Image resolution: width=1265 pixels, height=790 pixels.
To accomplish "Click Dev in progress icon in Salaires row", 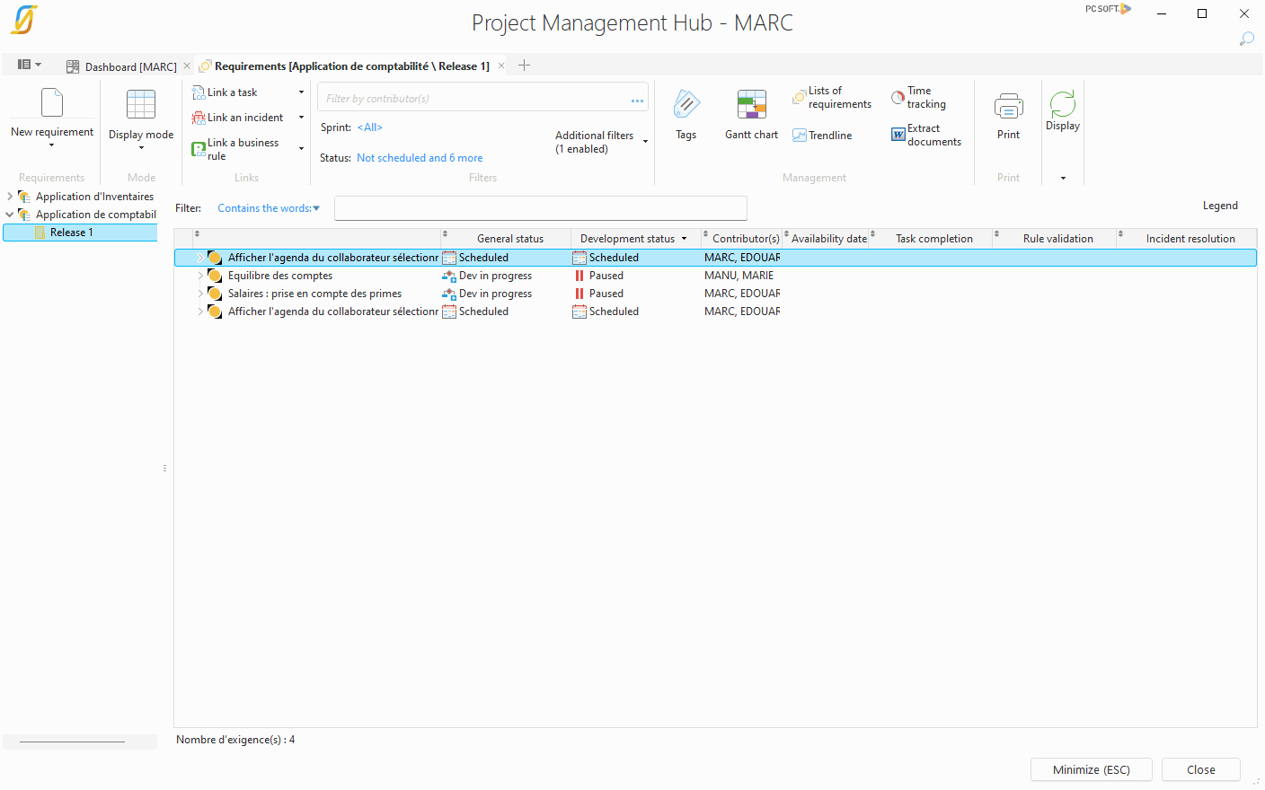I will tap(449, 294).
